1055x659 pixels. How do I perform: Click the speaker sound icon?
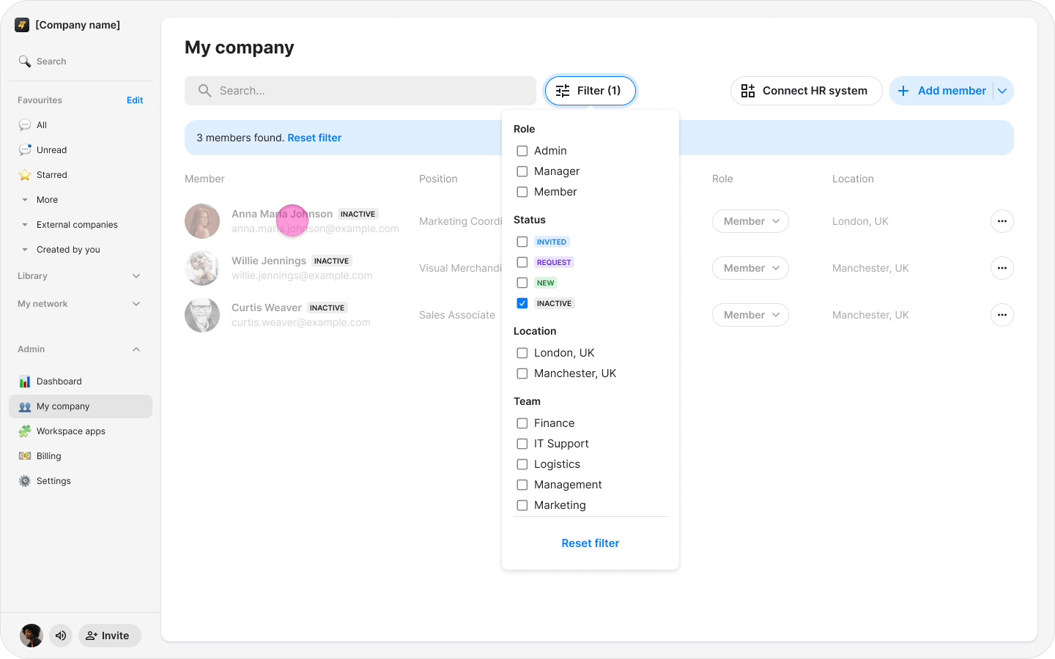point(61,636)
